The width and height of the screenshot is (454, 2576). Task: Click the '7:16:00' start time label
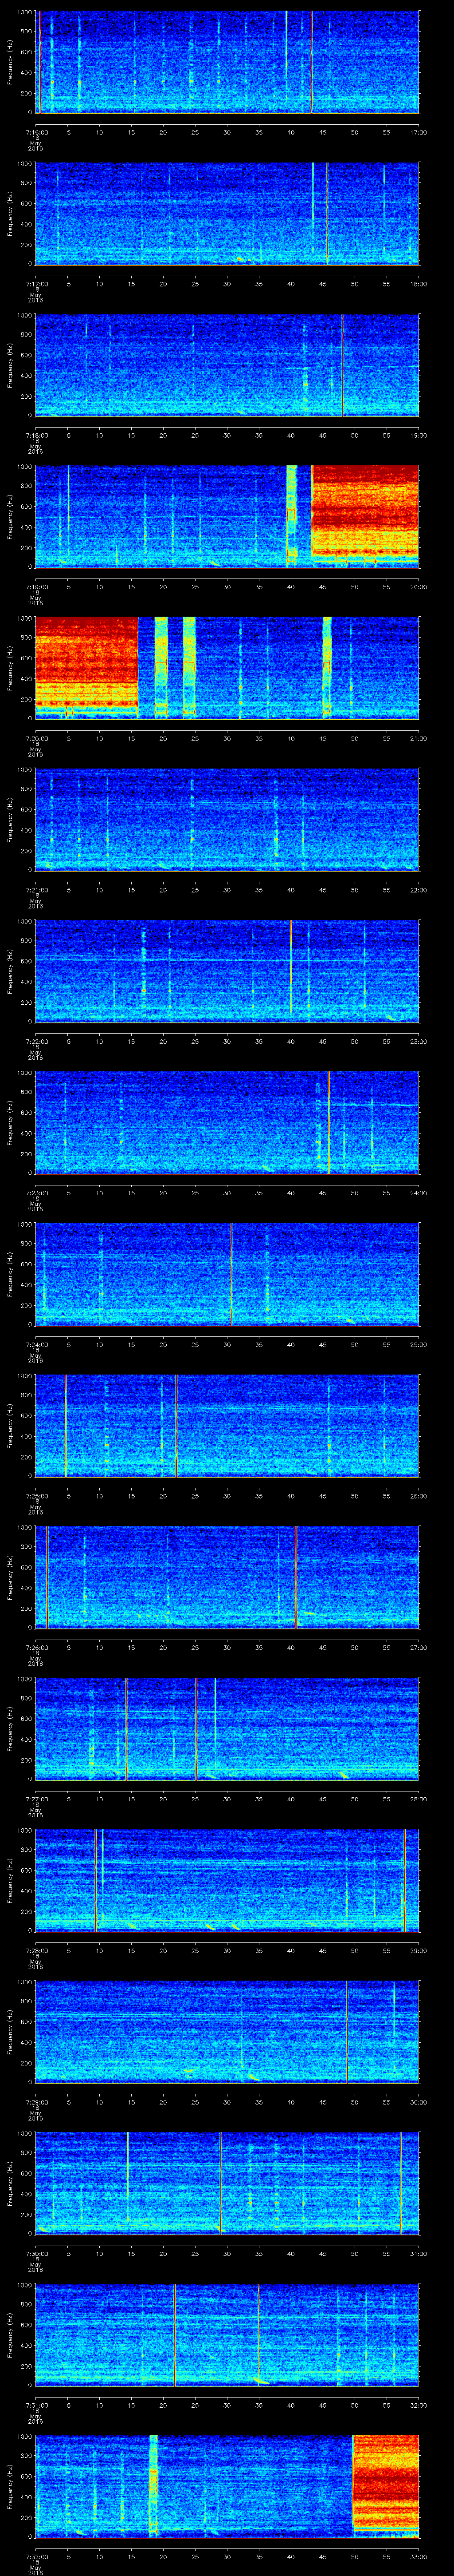[36, 131]
